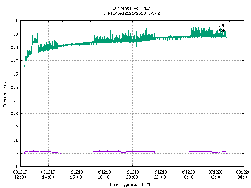Screen dimensions: 251x188
Task: Click the y-axis tick value -0.1
Action: pos(13,167)
